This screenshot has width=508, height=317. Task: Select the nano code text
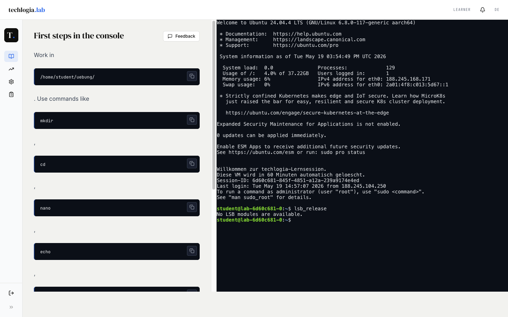click(45, 208)
